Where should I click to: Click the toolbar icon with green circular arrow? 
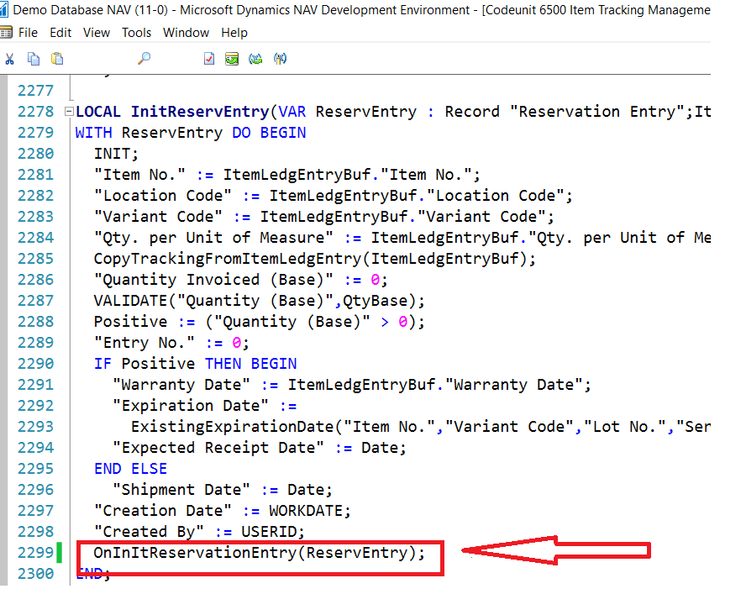pos(255,59)
